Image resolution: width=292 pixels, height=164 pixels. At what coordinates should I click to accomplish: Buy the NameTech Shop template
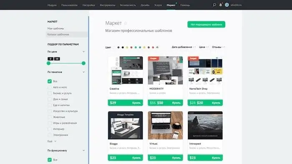tap(216, 103)
